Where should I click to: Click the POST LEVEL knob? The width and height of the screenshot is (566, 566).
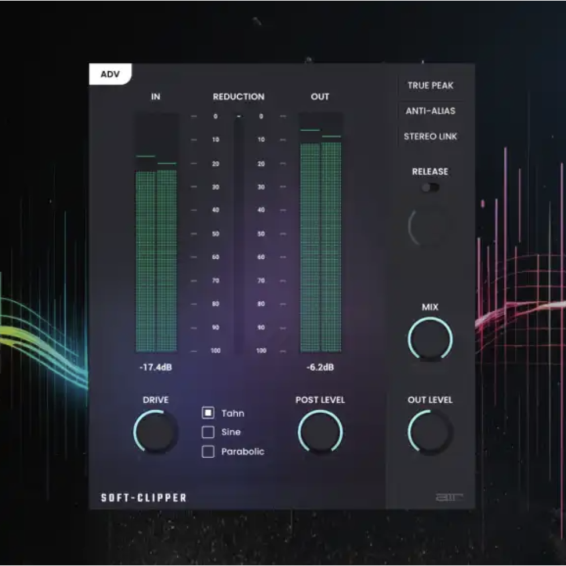click(x=320, y=432)
